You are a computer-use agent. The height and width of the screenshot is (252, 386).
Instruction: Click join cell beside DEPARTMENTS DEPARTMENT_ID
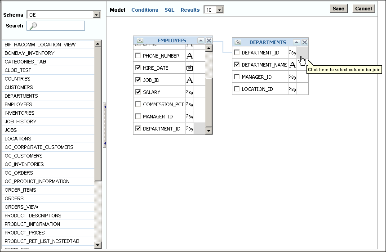[x=302, y=53]
